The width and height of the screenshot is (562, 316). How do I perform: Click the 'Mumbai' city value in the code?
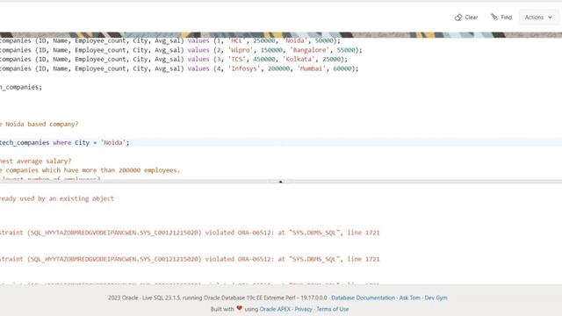[x=311, y=68]
